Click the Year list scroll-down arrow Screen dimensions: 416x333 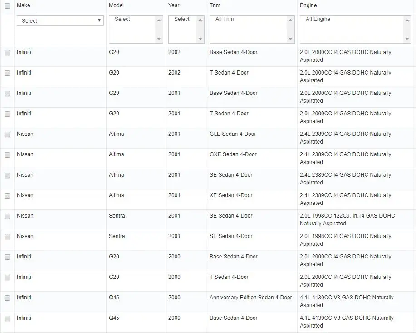click(x=201, y=39)
